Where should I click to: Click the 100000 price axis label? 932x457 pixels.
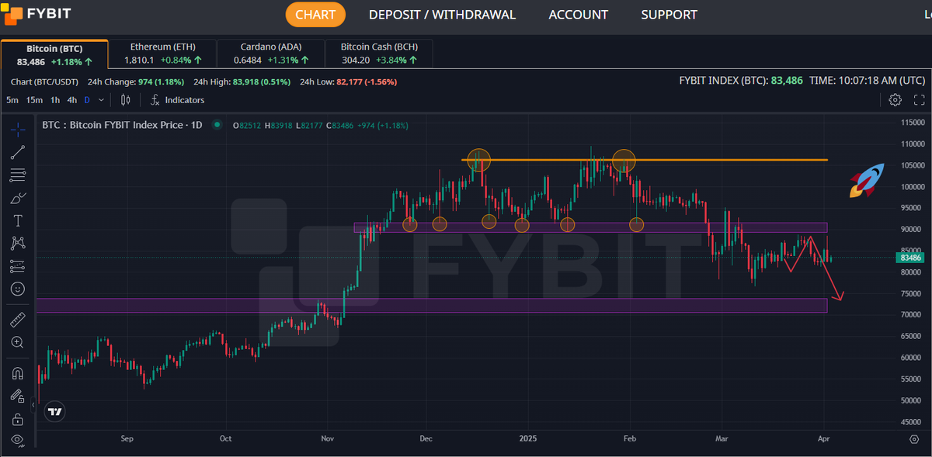tap(912, 187)
